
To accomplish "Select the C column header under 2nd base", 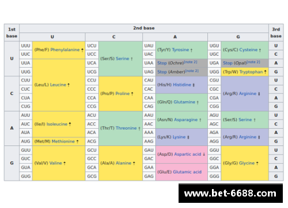I will [x=114, y=37].
